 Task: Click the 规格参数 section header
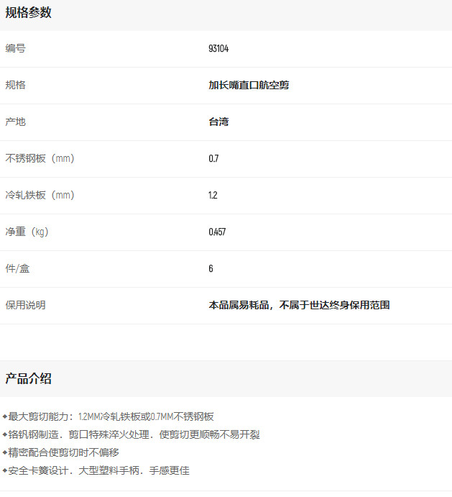pyautogui.click(x=29, y=13)
